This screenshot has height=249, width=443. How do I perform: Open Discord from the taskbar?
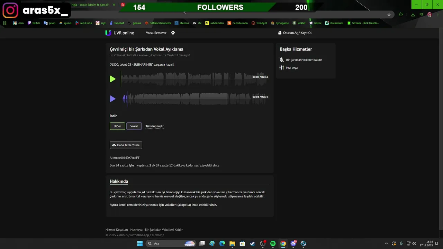[293, 243]
